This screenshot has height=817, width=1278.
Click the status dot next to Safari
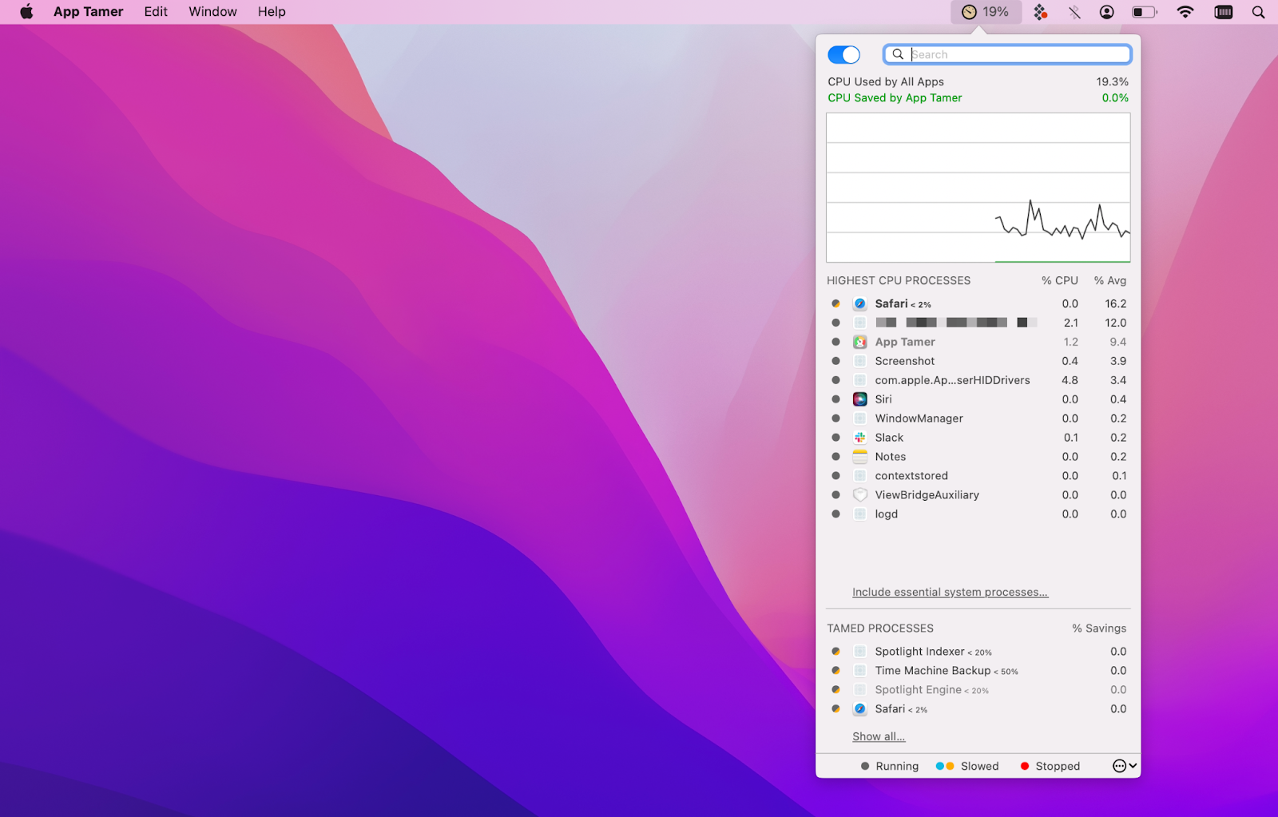[x=835, y=303]
